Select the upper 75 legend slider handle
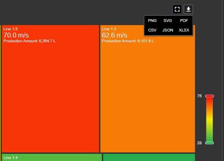 click(209, 96)
